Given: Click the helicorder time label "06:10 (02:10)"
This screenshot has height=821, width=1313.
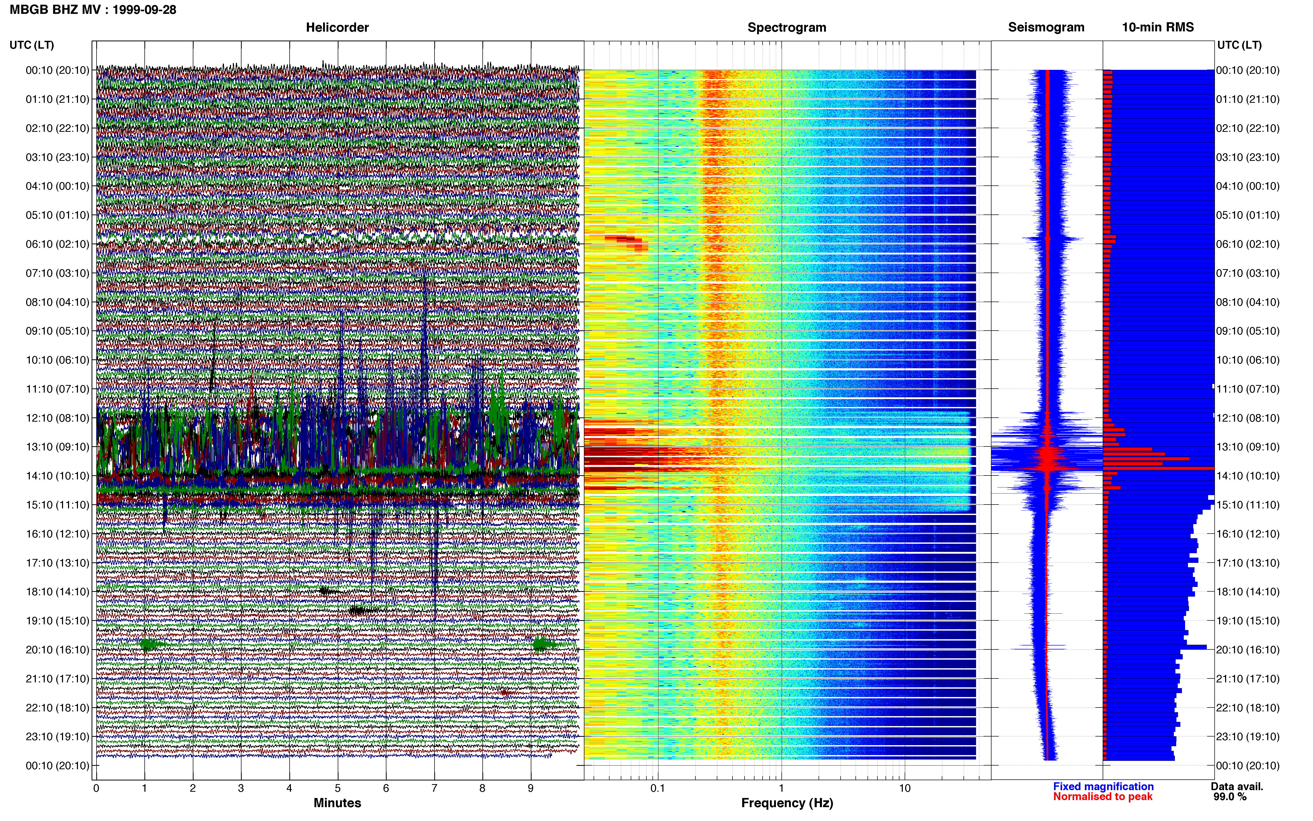Looking at the screenshot, I should tap(58, 244).
